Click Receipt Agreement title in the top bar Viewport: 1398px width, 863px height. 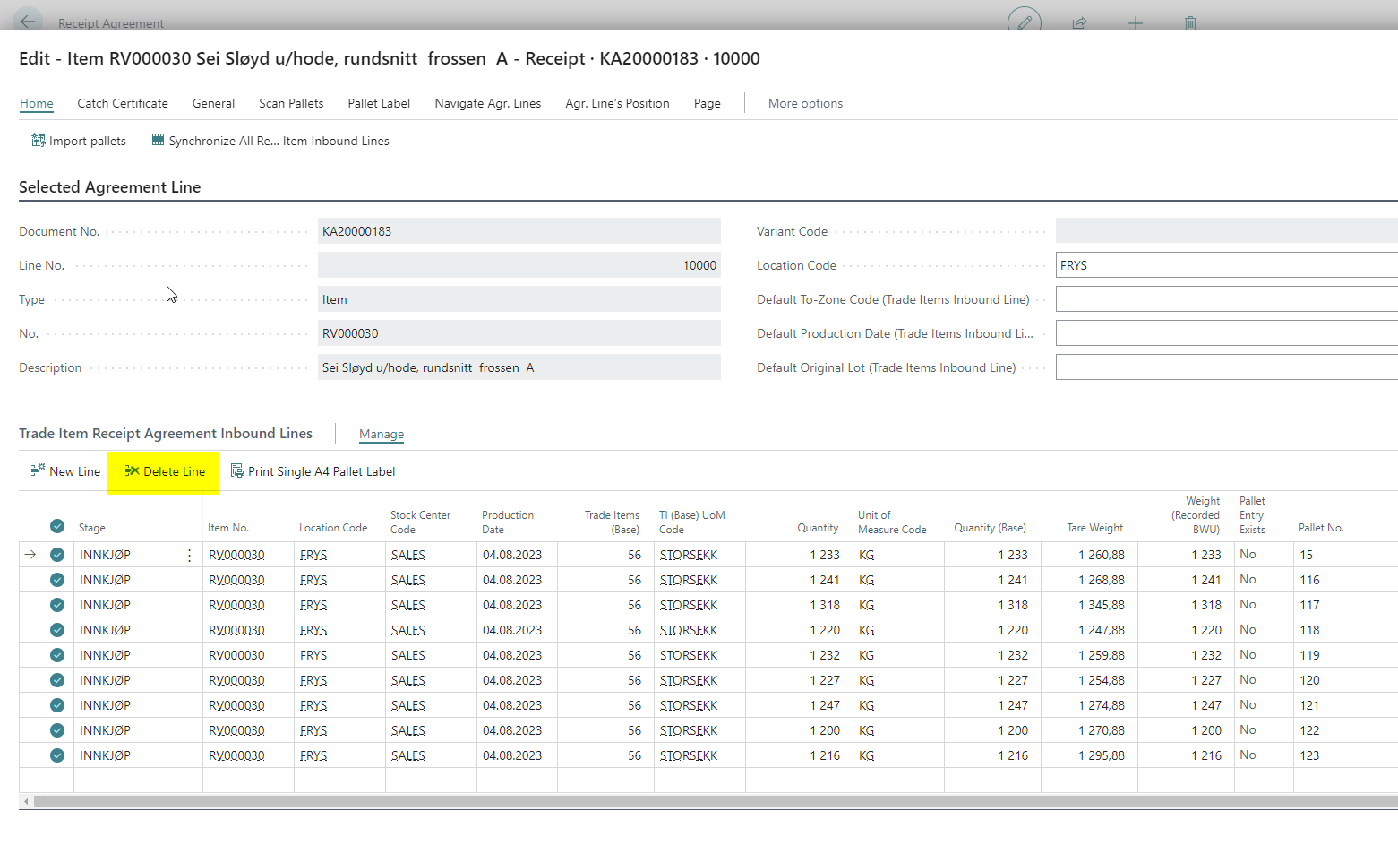click(111, 23)
